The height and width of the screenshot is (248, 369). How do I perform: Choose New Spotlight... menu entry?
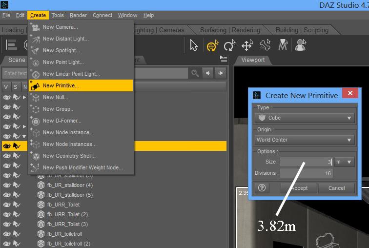point(81,50)
